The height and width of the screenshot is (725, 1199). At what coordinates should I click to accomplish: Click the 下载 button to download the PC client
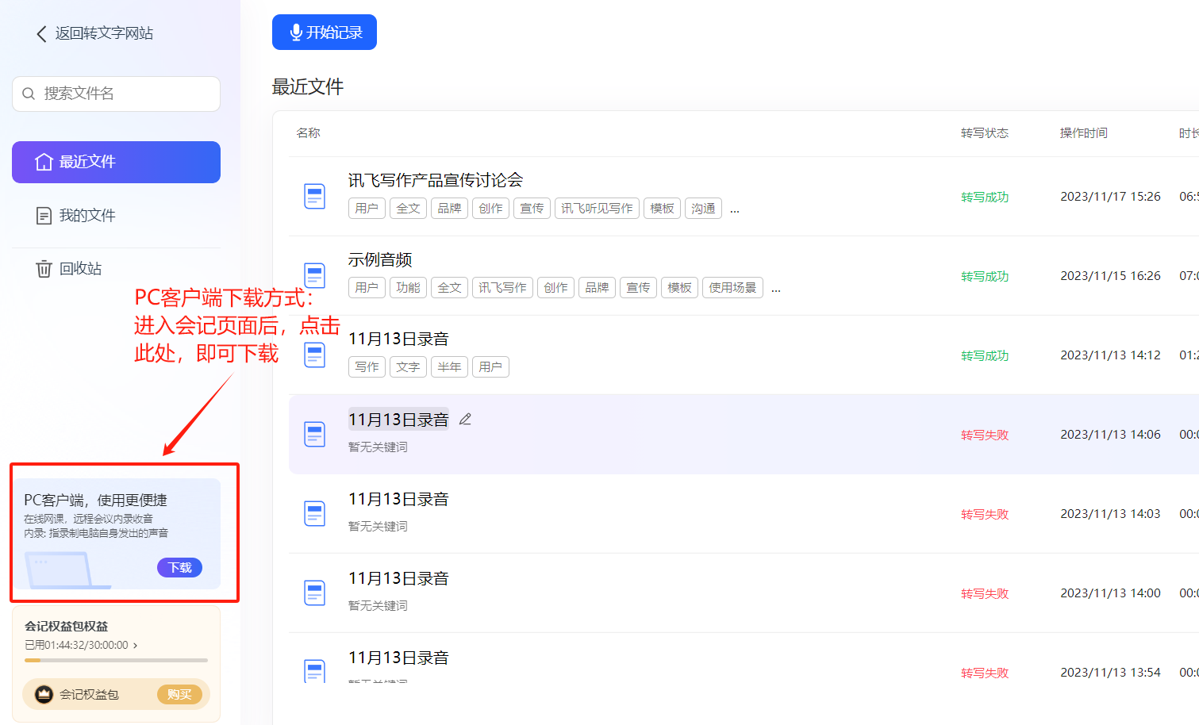[179, 567]
